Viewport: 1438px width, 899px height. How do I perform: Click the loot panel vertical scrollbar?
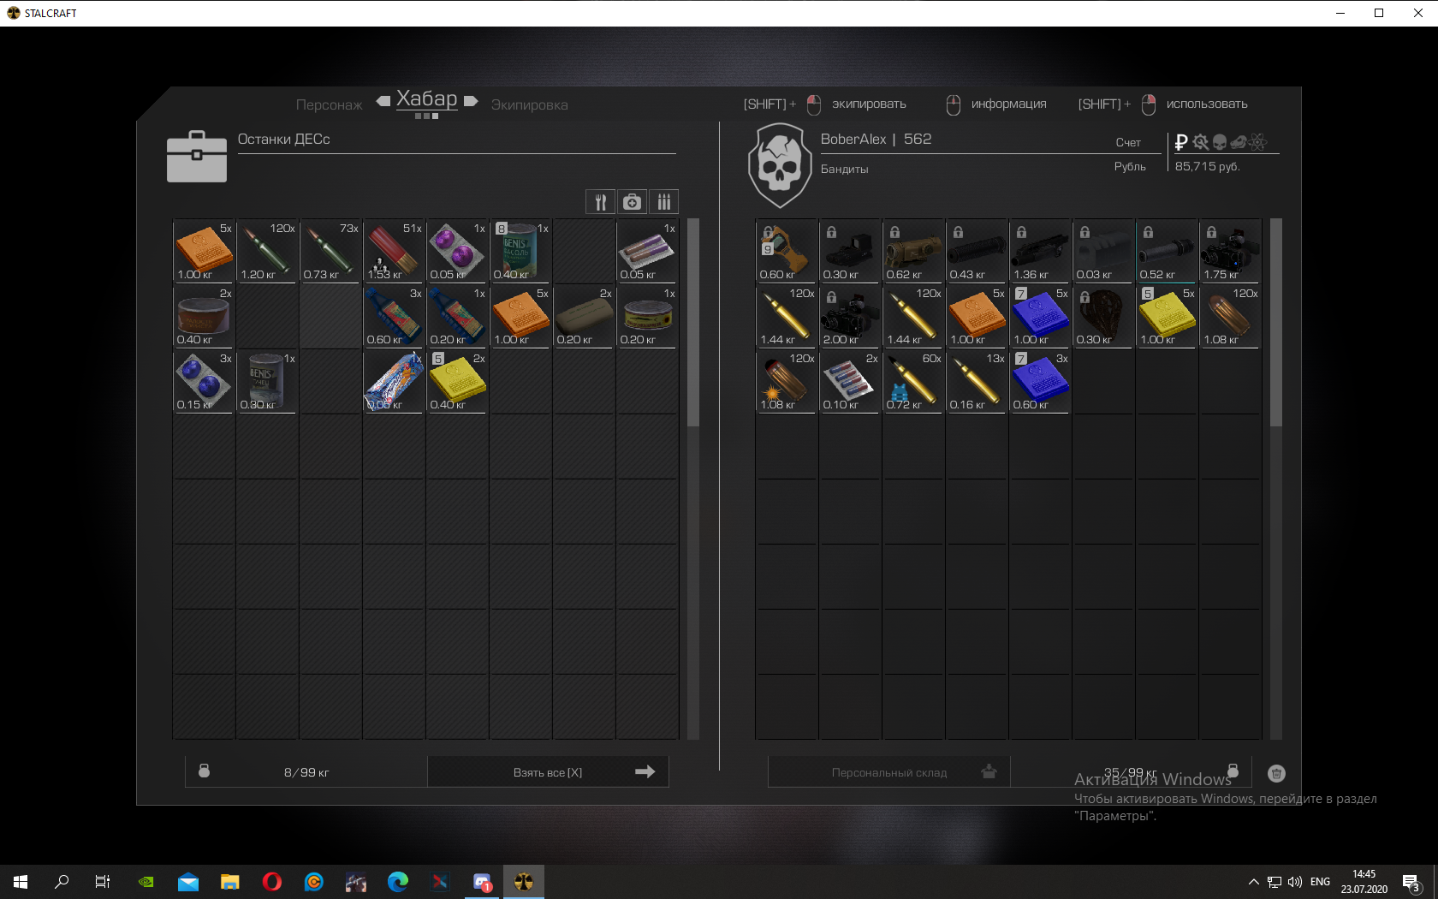coord(693,323)
